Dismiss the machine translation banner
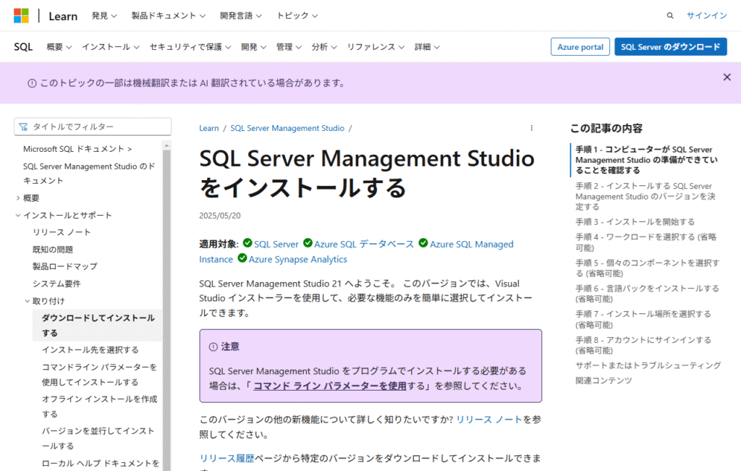The width and height of the screenshot is (741, 471). click(727, 77)
